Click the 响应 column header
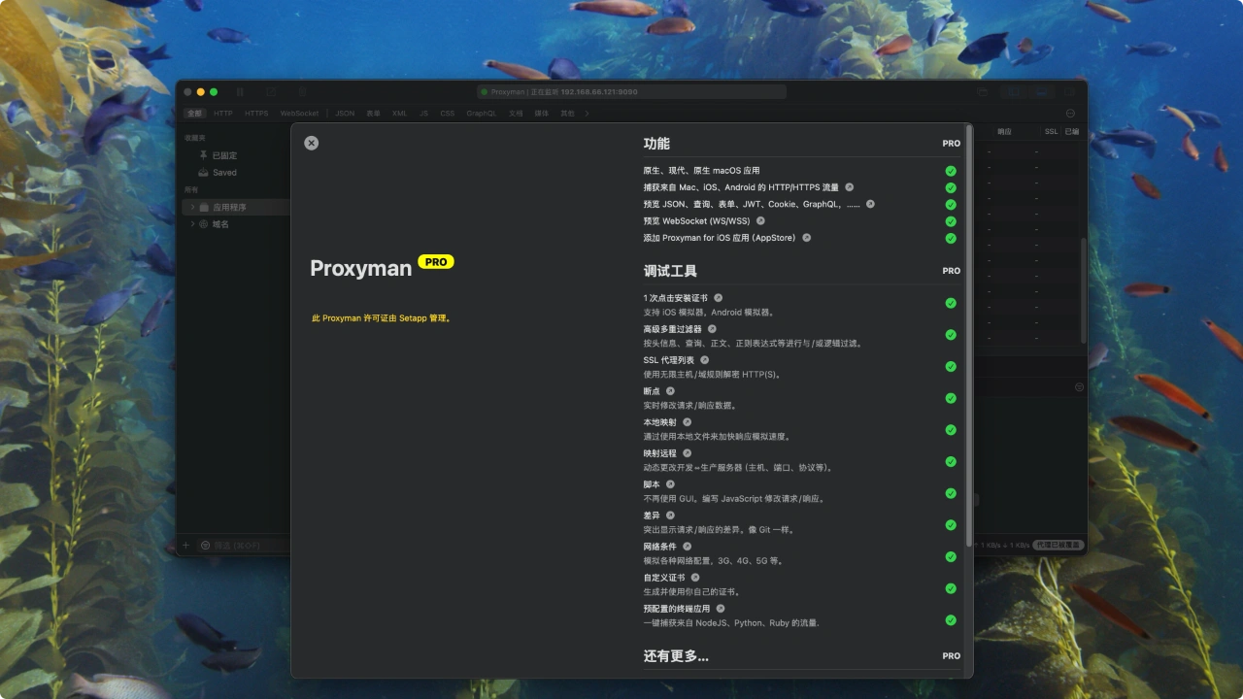This screenshot has width=1243, height=699. pos(1004,131)
